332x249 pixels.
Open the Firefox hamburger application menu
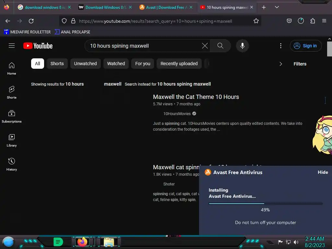coord(324,21)
